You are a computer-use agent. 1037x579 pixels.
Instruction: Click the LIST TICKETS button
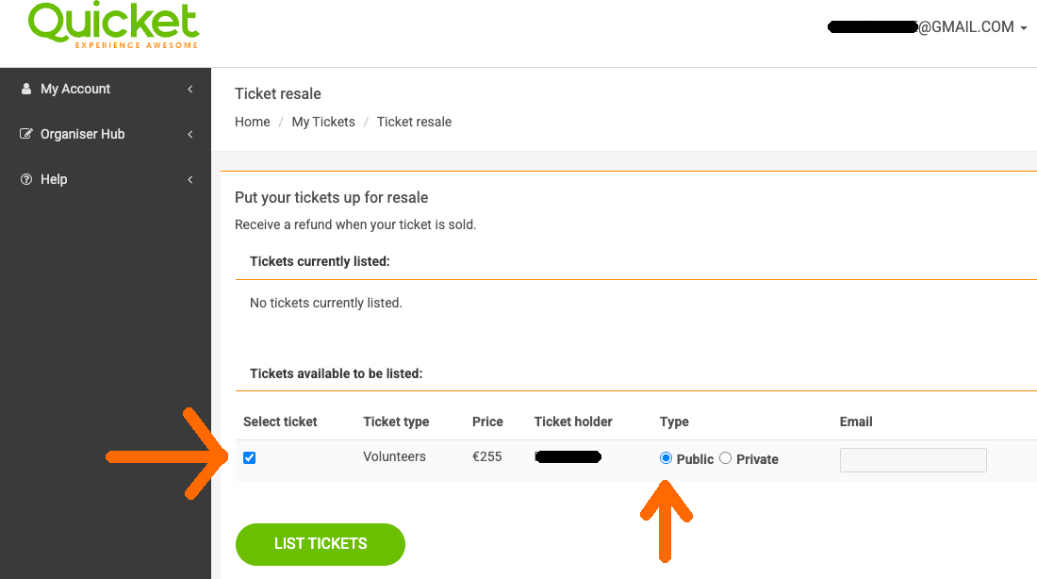point(321,544)
